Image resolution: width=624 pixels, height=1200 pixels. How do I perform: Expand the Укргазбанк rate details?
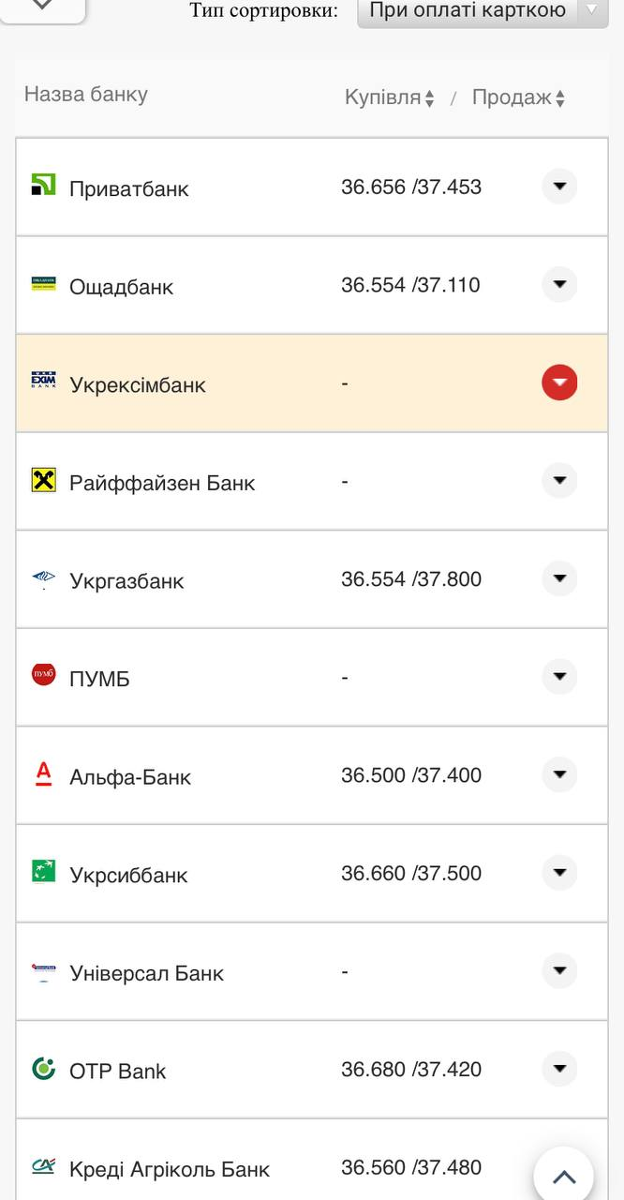(559, 578)
